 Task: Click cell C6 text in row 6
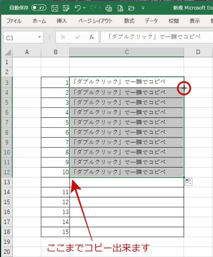127,113
